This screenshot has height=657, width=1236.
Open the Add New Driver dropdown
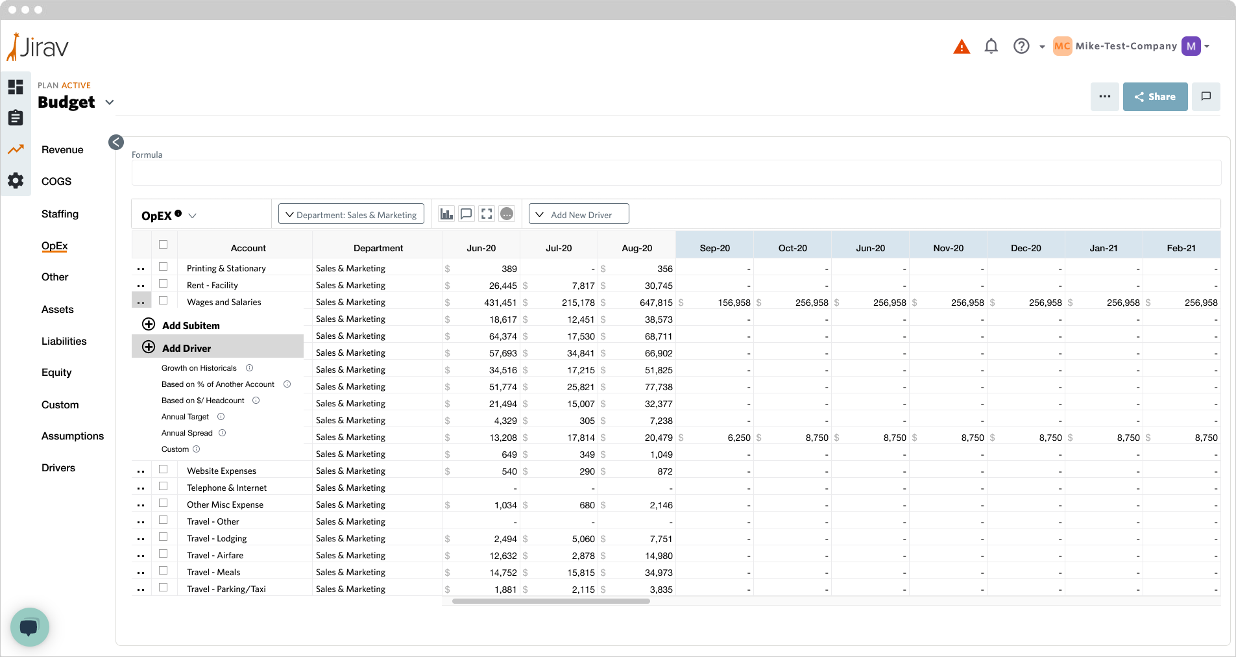click(x=578, y=214)
